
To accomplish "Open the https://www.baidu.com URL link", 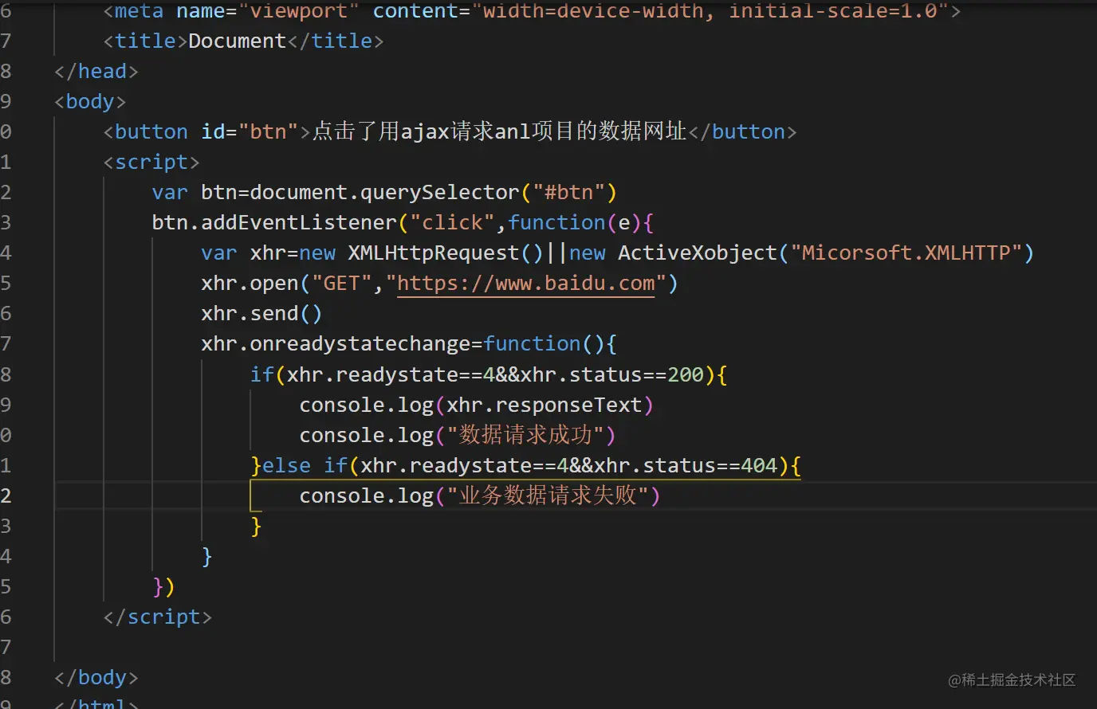I will point(526,284).
